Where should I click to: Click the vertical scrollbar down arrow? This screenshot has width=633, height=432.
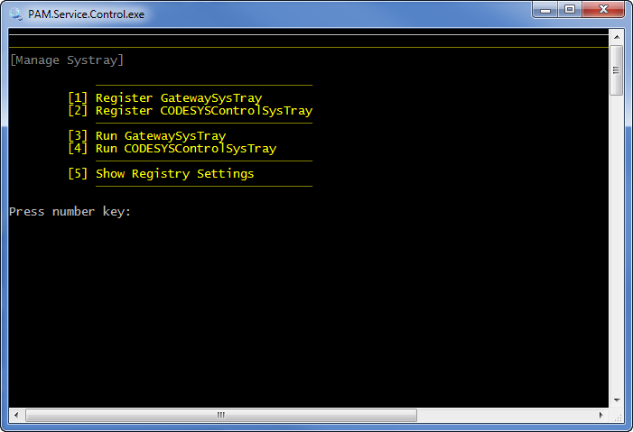click(617, 400)
